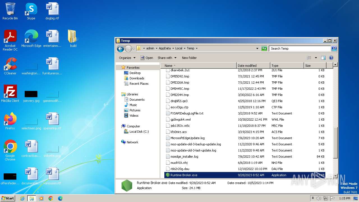Click the Edge icon in taskbar
The height and width of the screenshot is (202, 359).
tap(60, 198)
